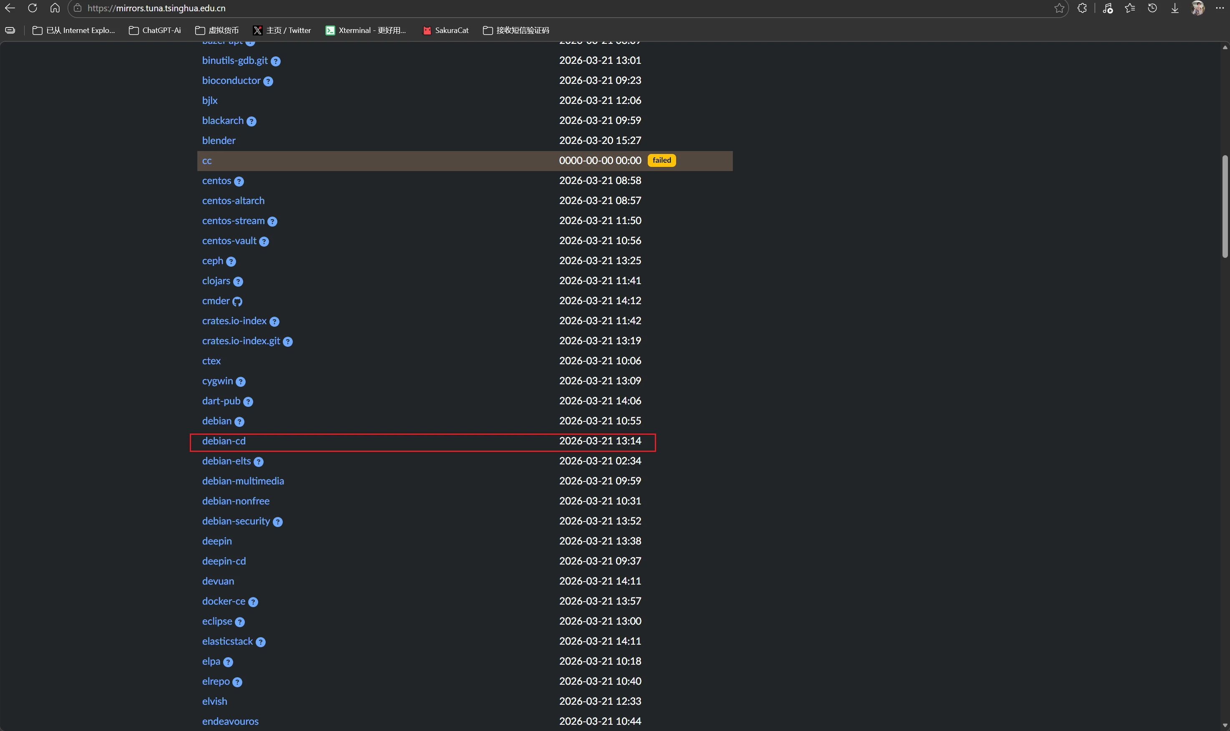Click the vertical page scrollbar thumb

point(1225,206)
